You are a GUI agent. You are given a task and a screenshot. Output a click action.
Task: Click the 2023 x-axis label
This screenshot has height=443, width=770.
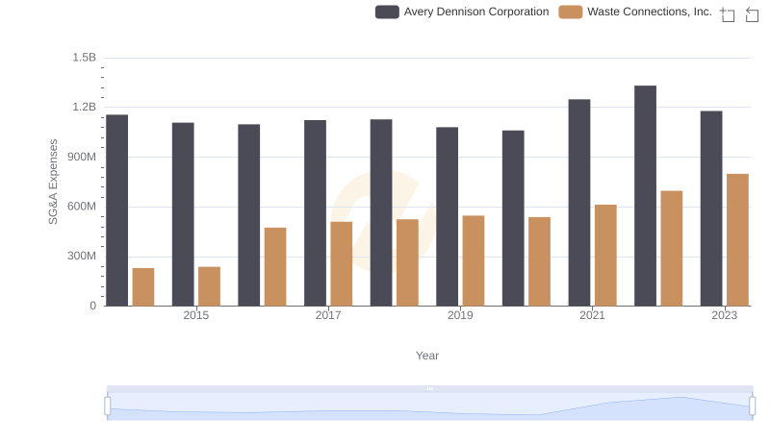(x=725, y=315)
